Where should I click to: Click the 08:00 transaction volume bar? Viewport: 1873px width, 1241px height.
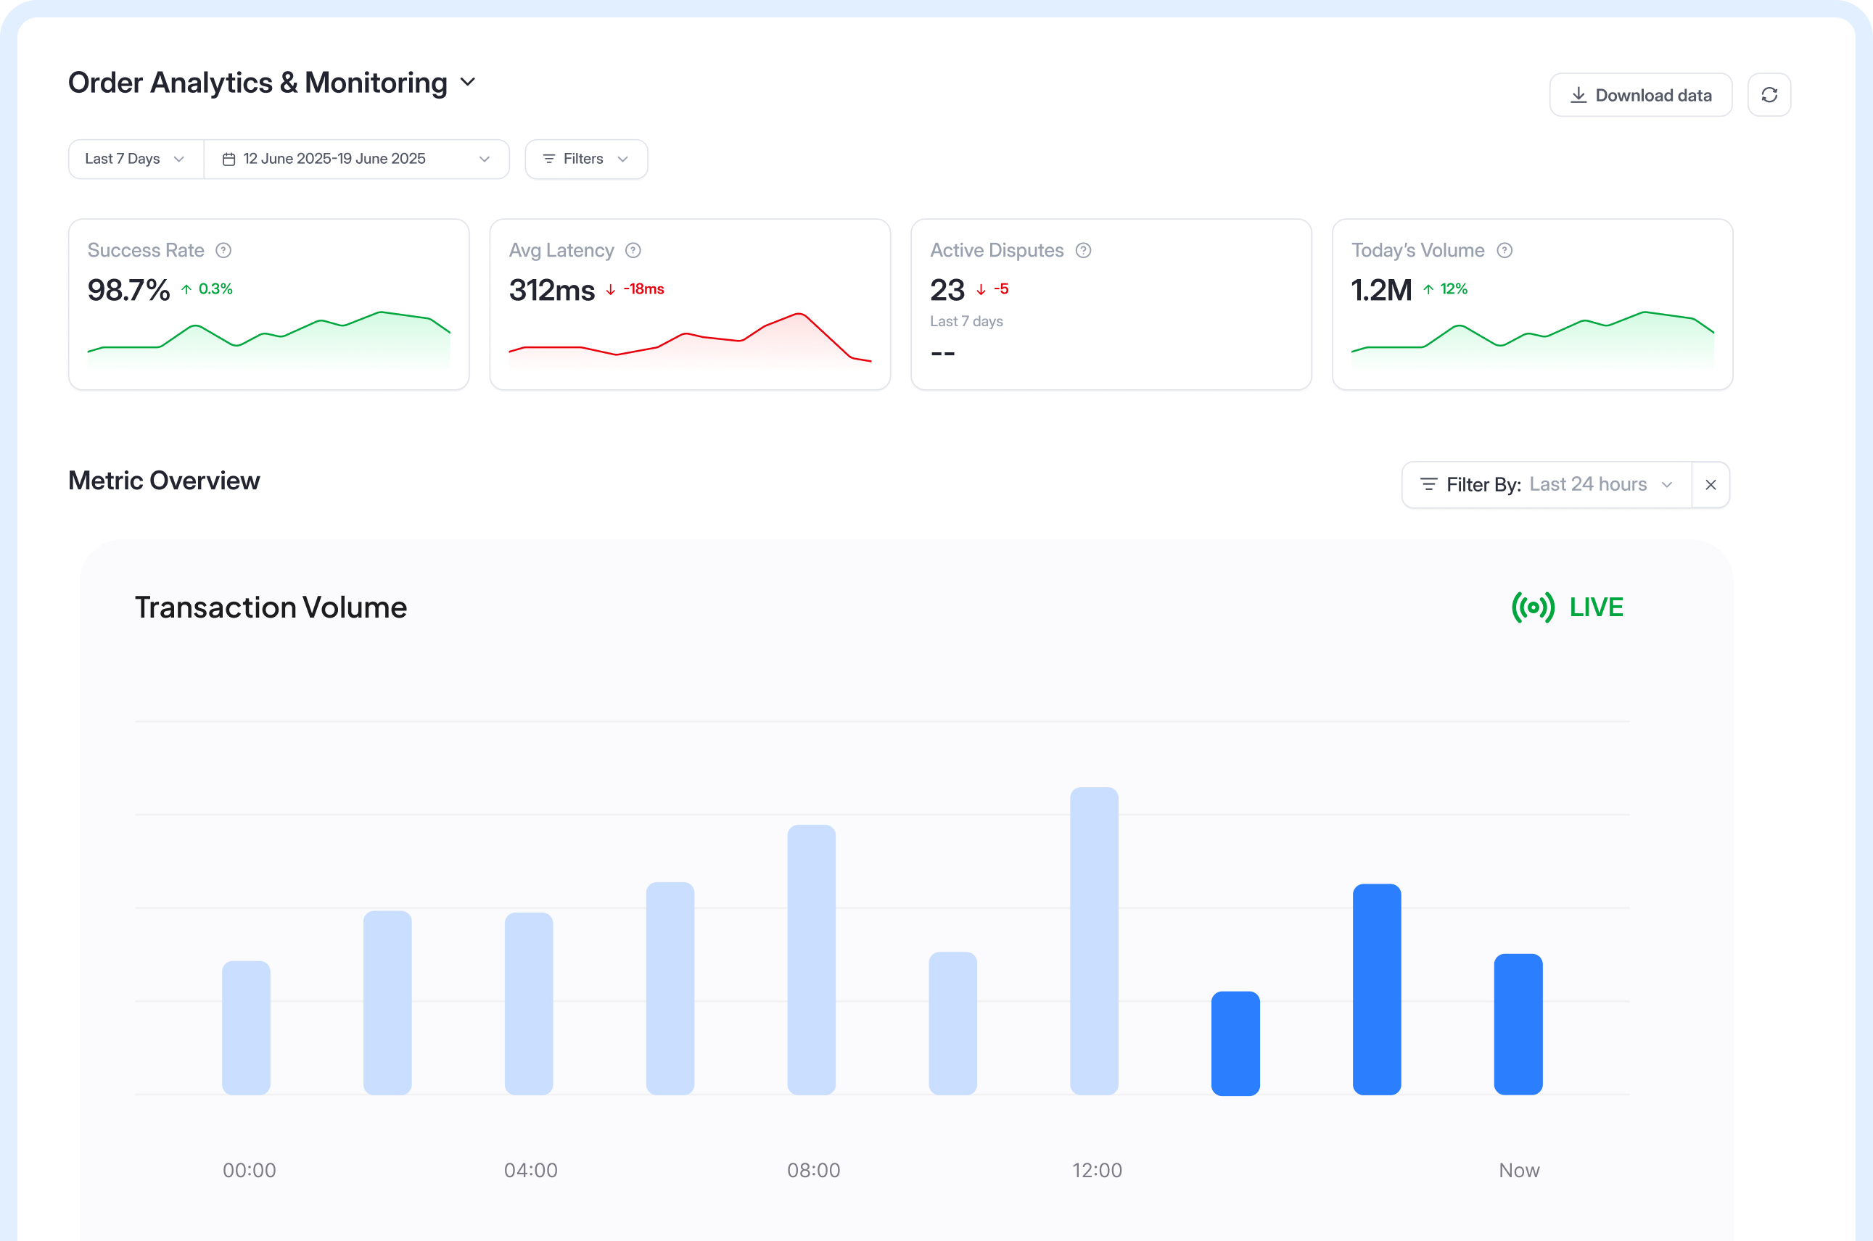point(811,959)
